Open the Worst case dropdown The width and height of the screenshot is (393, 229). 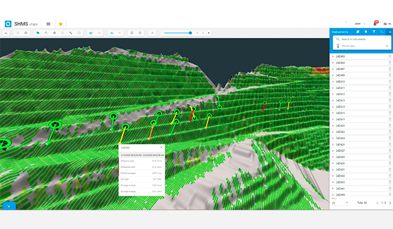coord(362,46)
